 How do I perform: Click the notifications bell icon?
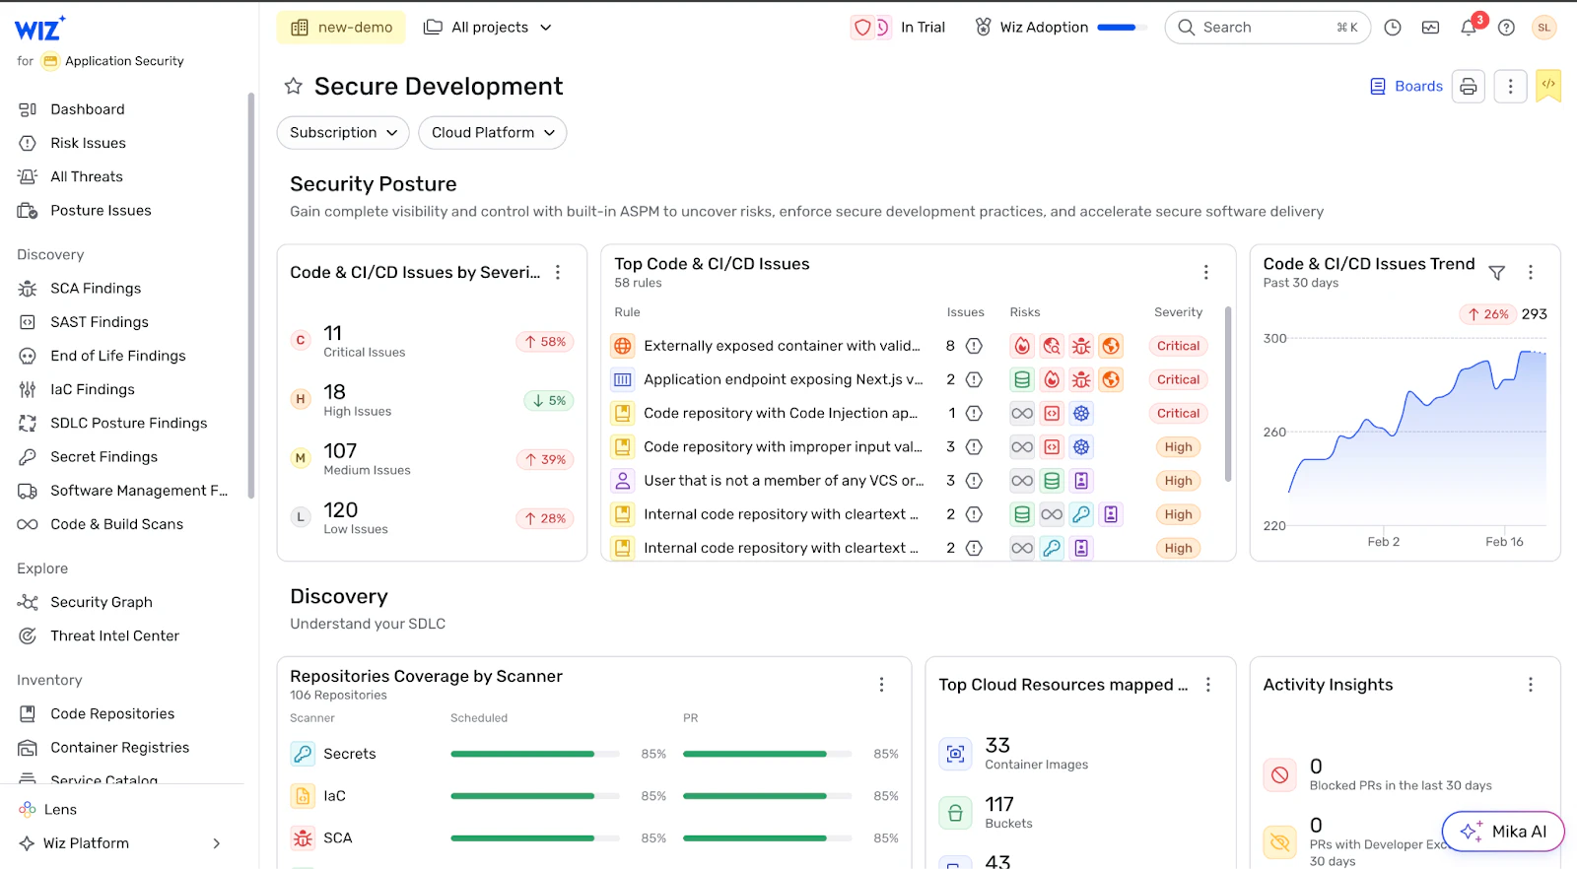coord(1469,28)
